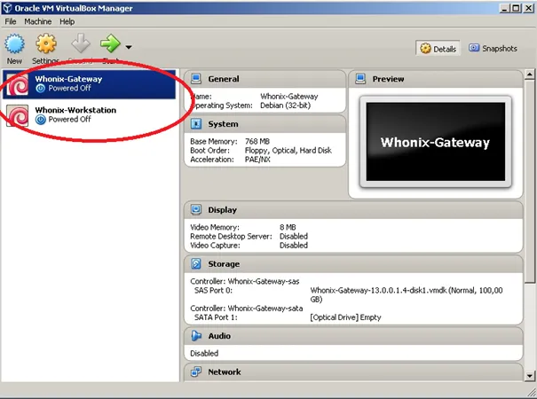537x399 pixels.
Task: Click the SATA Port 1 label
Action: tap(216, 317)
